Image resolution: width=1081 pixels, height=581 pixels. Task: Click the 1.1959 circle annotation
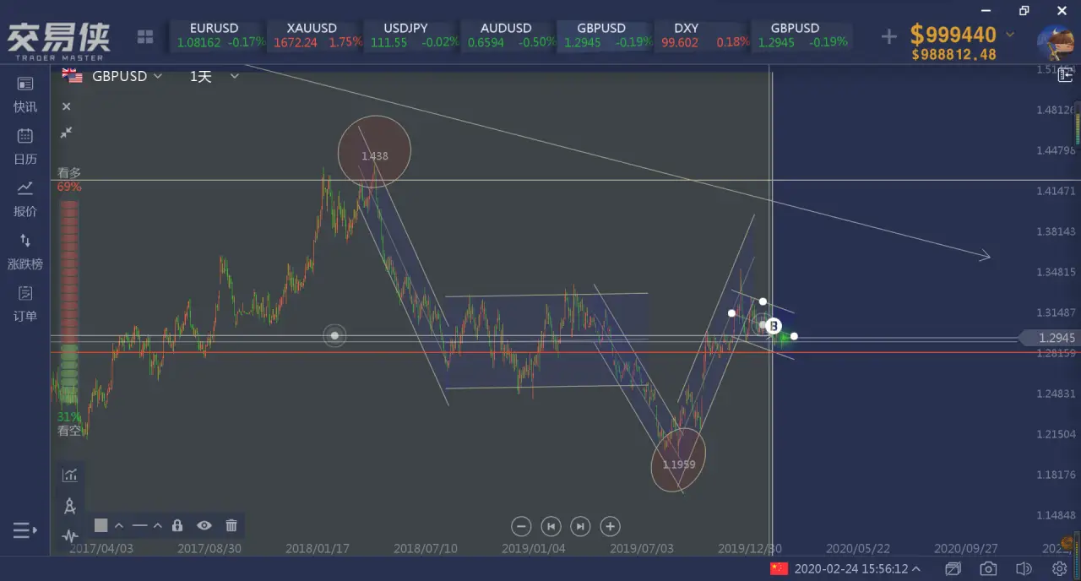click(678, 461)
